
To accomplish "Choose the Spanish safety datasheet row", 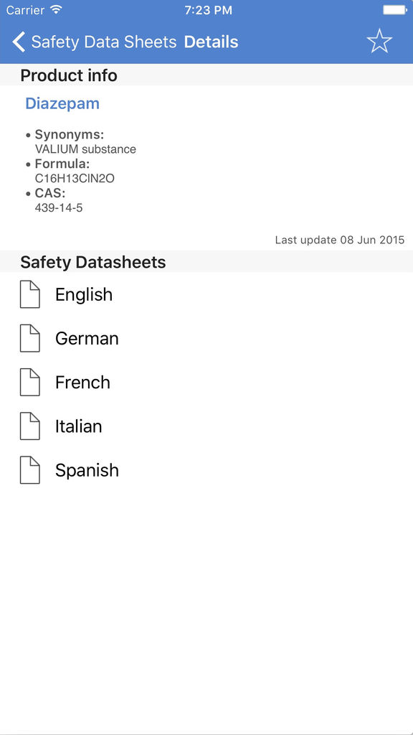I will click(206, 469).
